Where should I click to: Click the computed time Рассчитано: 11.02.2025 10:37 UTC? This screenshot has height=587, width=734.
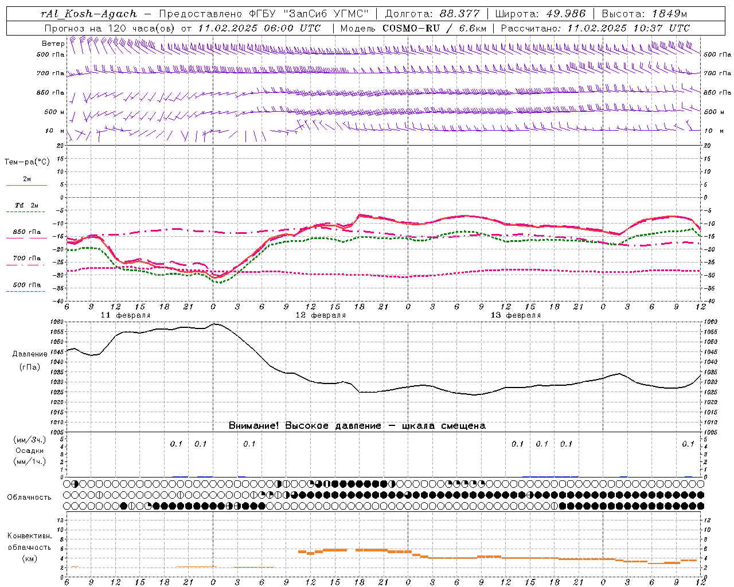tap(595, 28)
